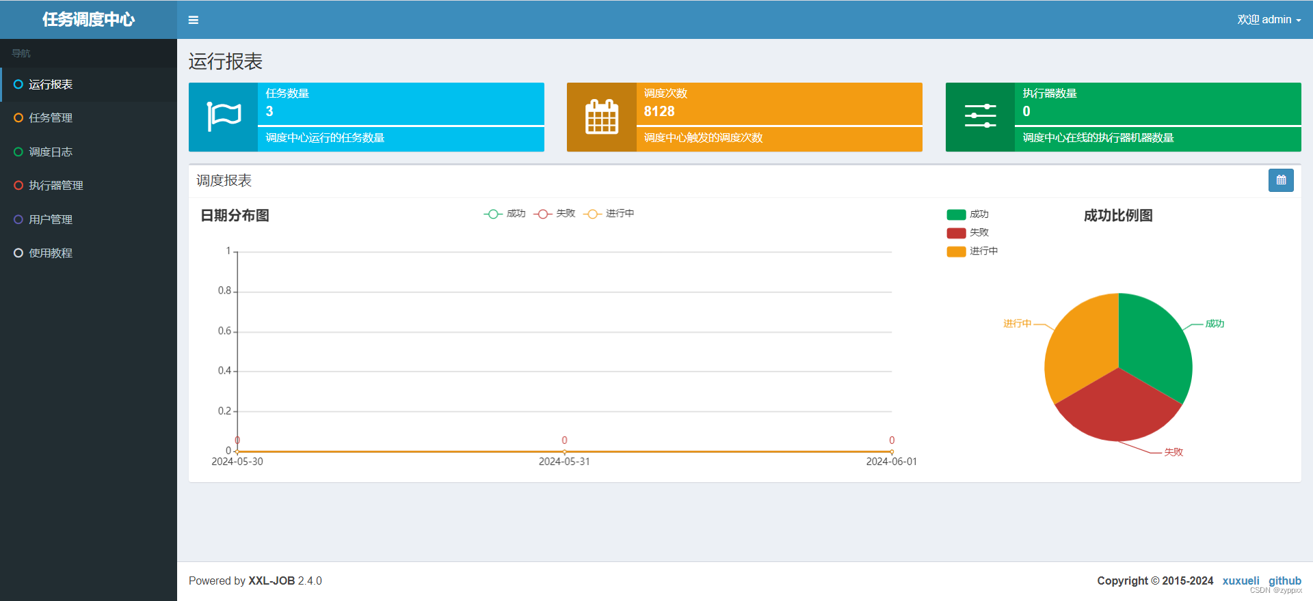Click the 2024-06-01 axis date label

coord(892,462)
